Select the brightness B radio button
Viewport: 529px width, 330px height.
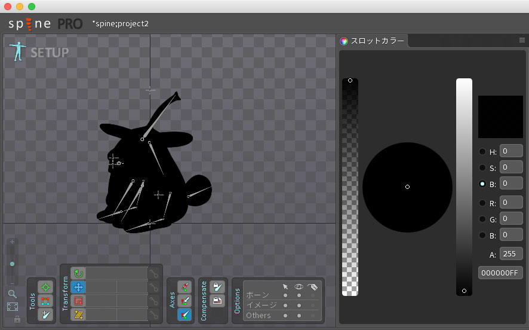pyautogui.click(x=482, y=184)
